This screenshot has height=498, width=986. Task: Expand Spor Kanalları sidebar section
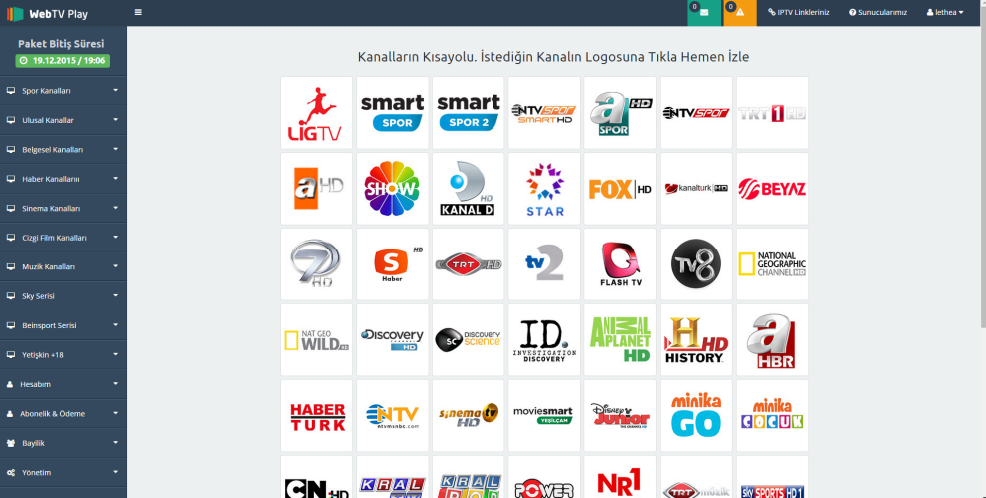[x=63, y=91]
